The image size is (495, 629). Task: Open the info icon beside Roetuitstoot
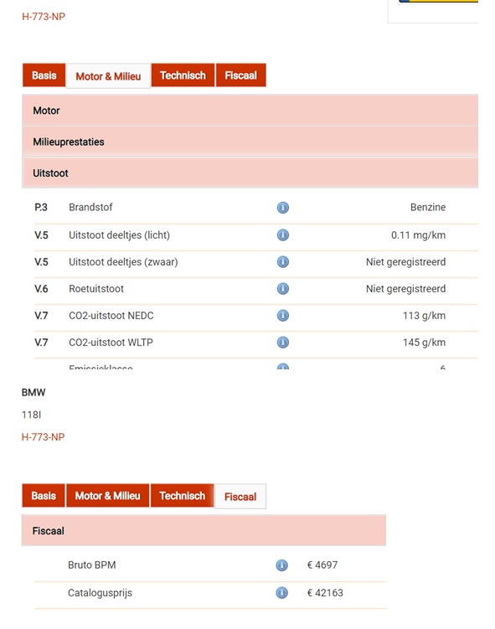pos(283,288)
